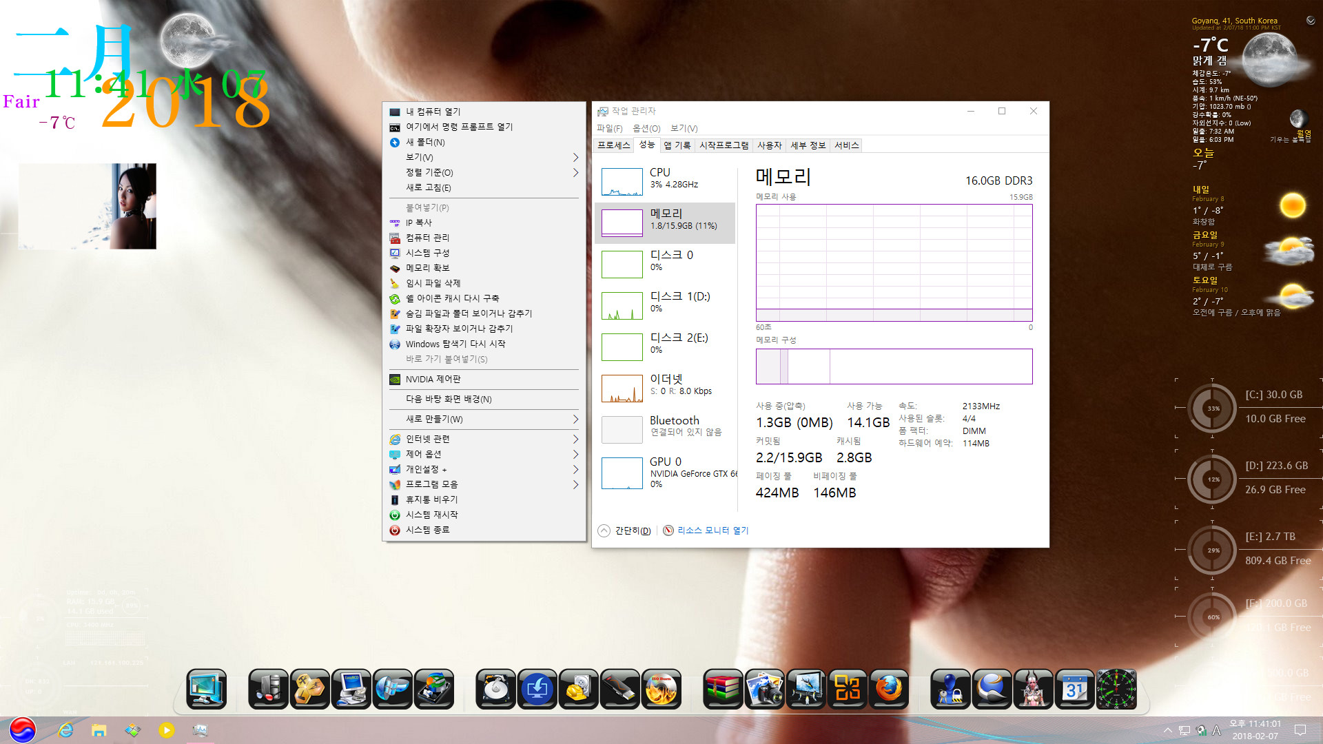Open the 파일(F) menu
The image size is (1323, 744).
click(610, 129)
